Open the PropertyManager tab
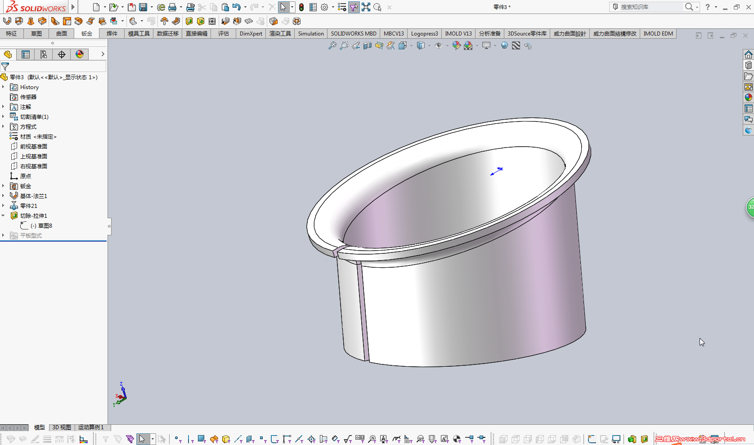This screenshot has width=754, height=445. pos(26,54)
